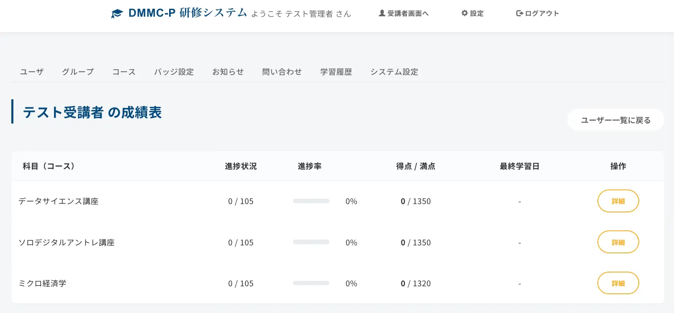This screenshot has height=313, width=674.
Task: Open 詳細 for データサイエンス講座
Action: click(618, 201)
